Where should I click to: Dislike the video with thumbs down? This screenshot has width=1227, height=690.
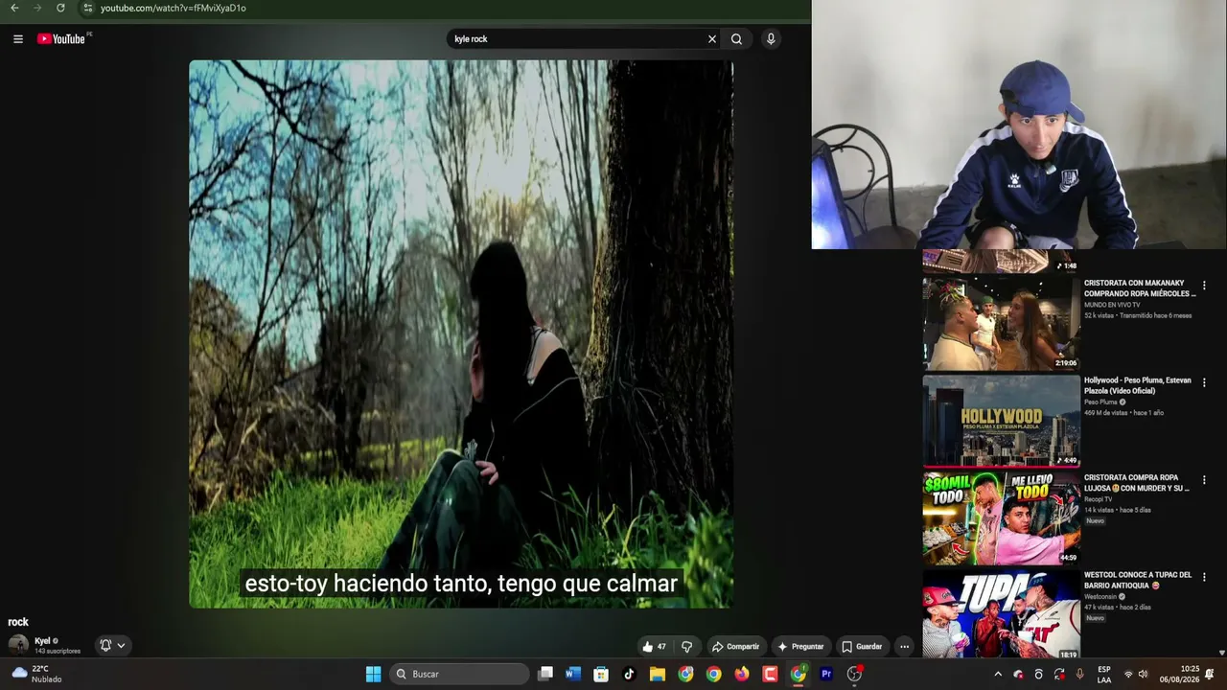[686, 647]
